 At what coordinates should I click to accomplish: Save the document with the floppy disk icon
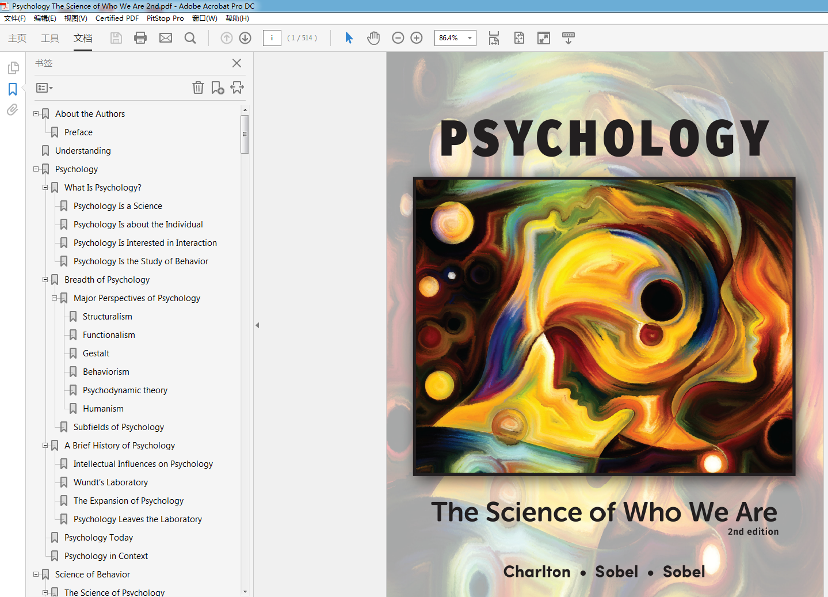point(116,38)
